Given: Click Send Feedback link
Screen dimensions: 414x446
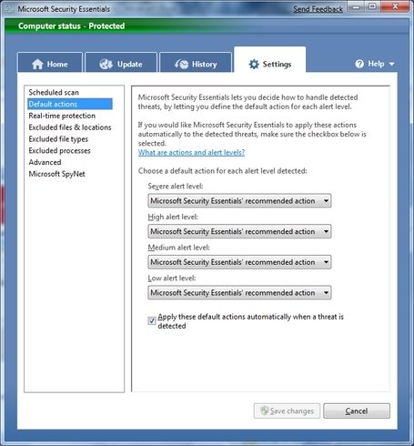Looking at the screenshot, I should pos(318,9).
